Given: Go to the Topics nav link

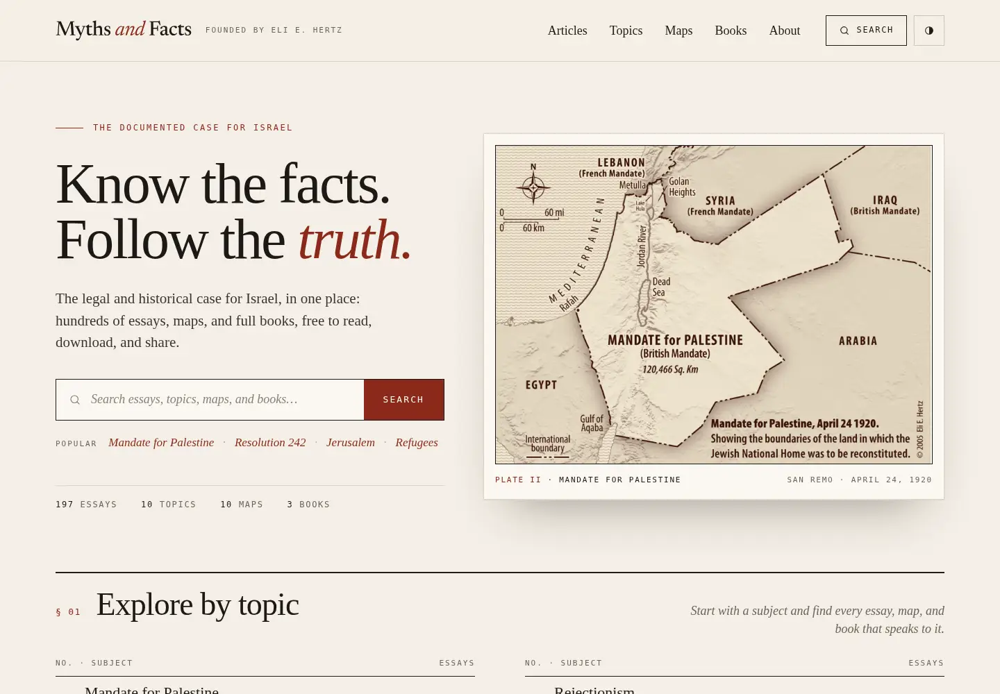Looking at the screenshot, I should [x=626, y=31].
